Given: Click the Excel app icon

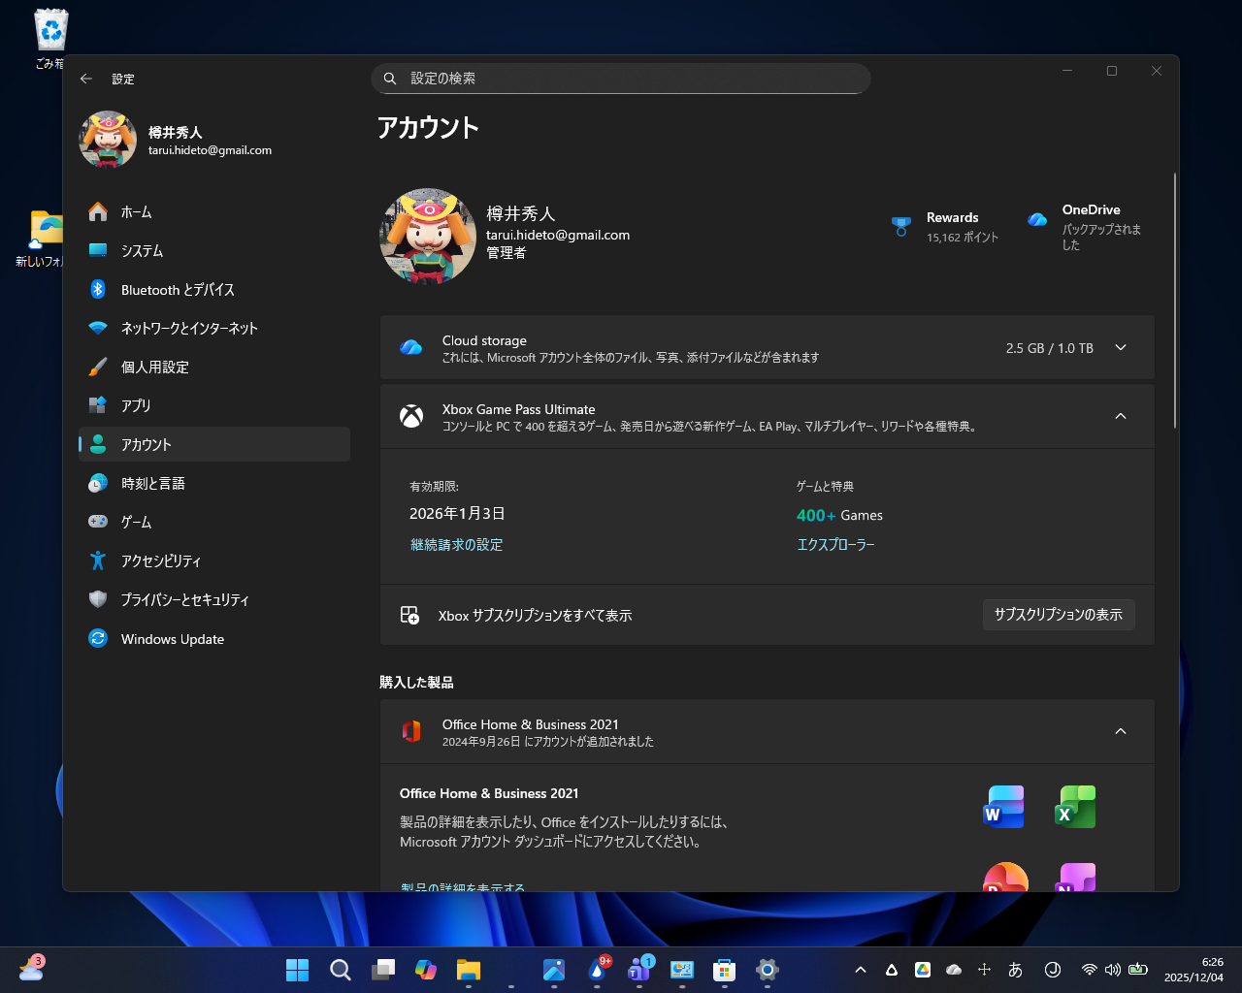Looking at the screenshot, I should 1075,807.
